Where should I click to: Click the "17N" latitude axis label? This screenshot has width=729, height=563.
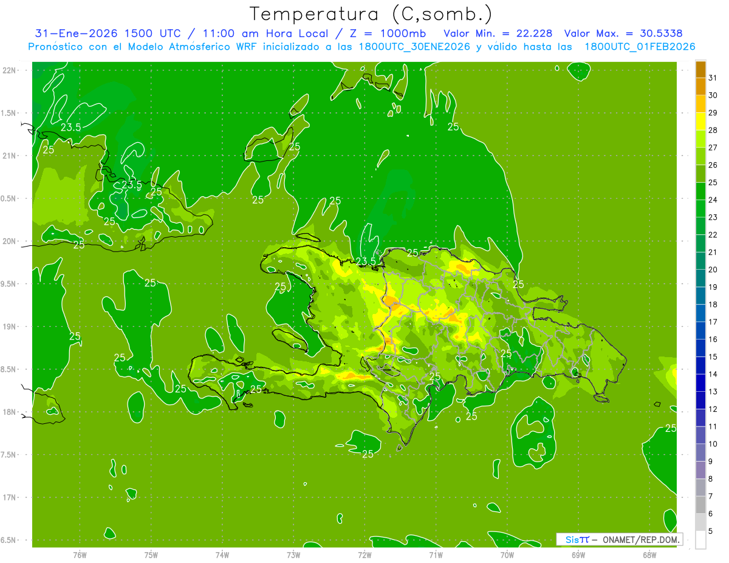coord(9,497)
